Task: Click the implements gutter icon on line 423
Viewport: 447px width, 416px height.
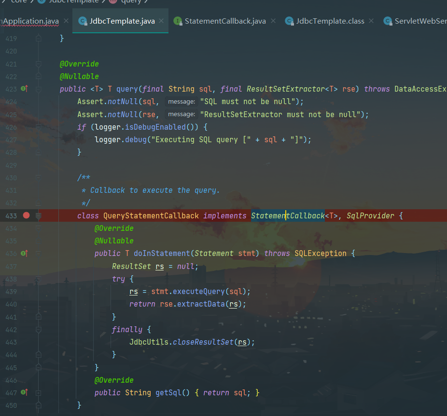Action: [x=24, y=89]
